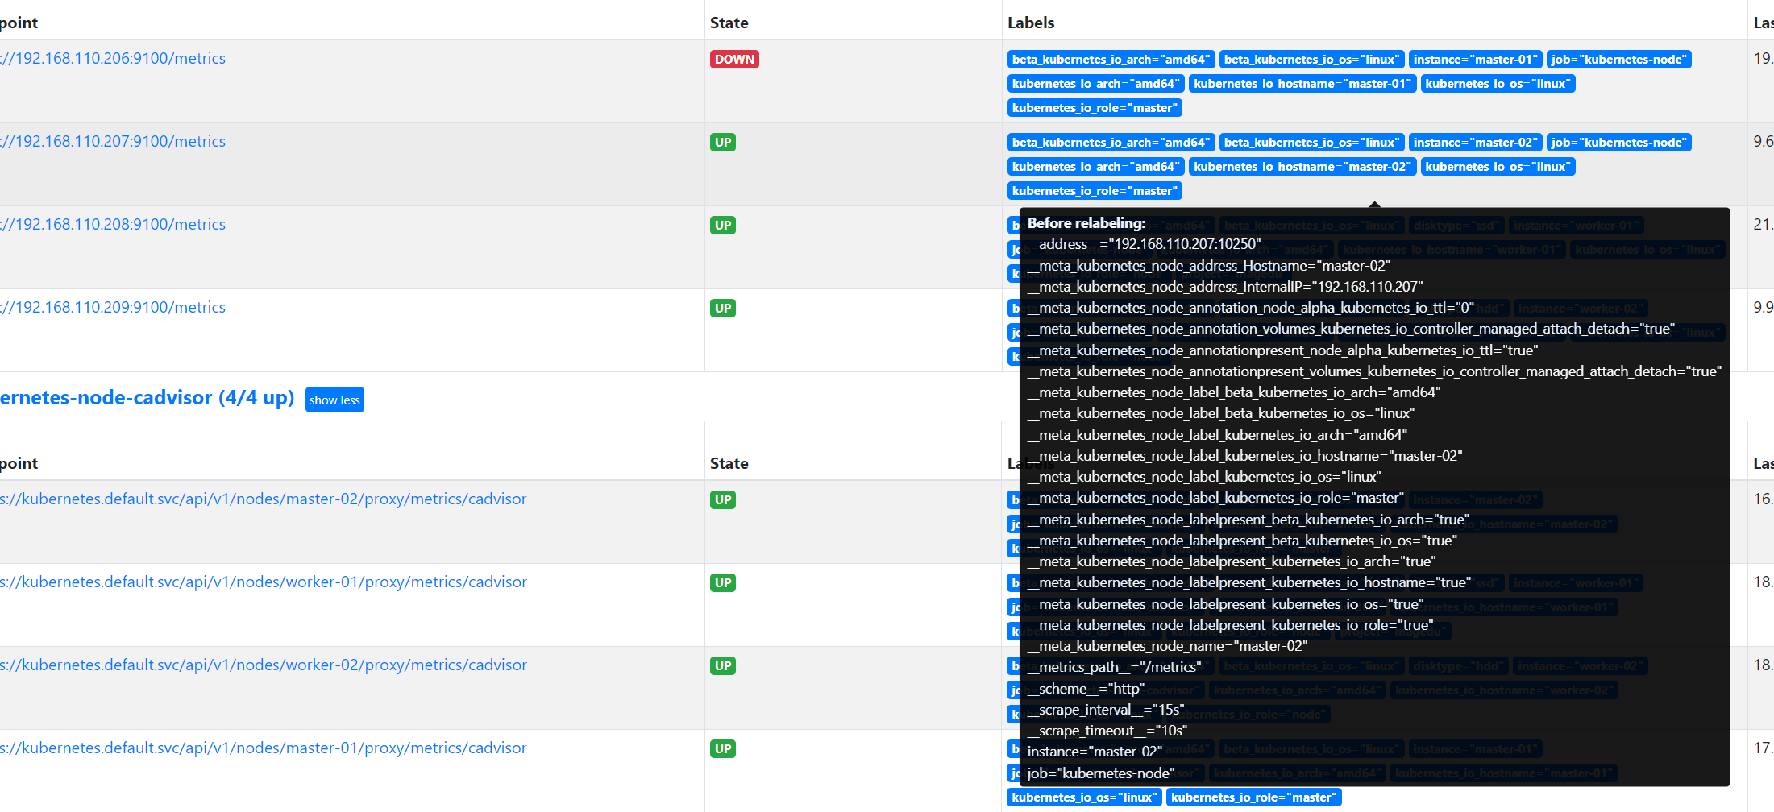Click job="kubernetes-node" label in master-01 row
The height and width of the screenshot is (812, 1774).
click(x=1618, y=60)
